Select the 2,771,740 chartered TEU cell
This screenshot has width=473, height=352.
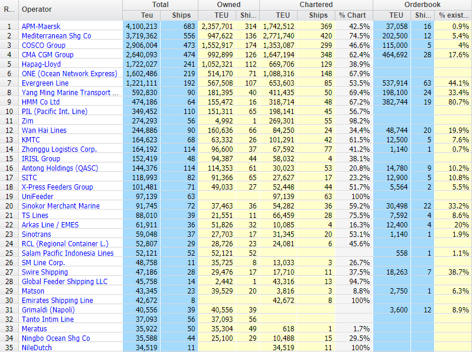coord(278,36)
